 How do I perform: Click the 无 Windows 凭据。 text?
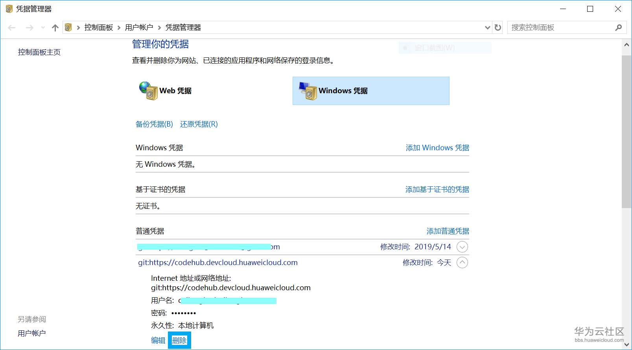point(166,164)
